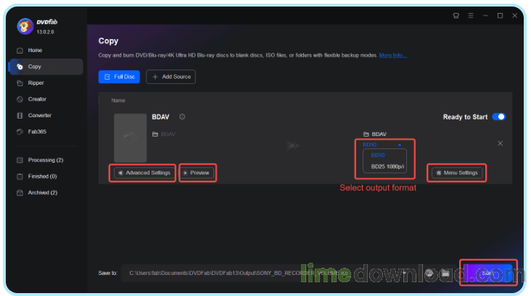Expand the Save to path dropdown arrow
Screen dimensions: 531x296
[x=404, y=273]
